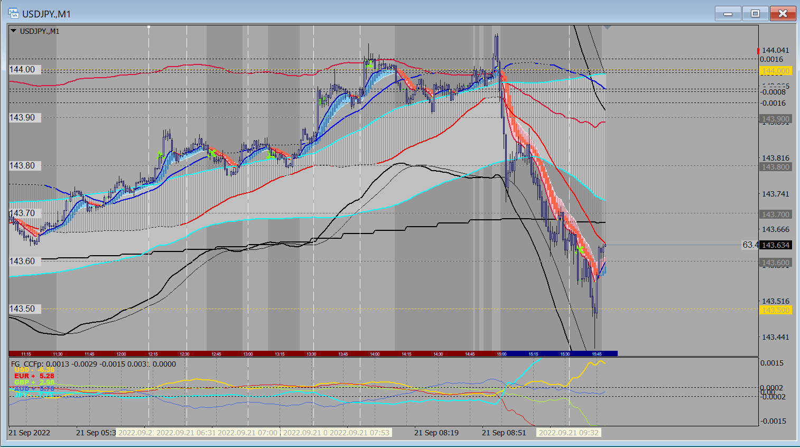Click the USDJPY chart window icon
This screenshot has height=448, width=800.
tap(13, 14)
